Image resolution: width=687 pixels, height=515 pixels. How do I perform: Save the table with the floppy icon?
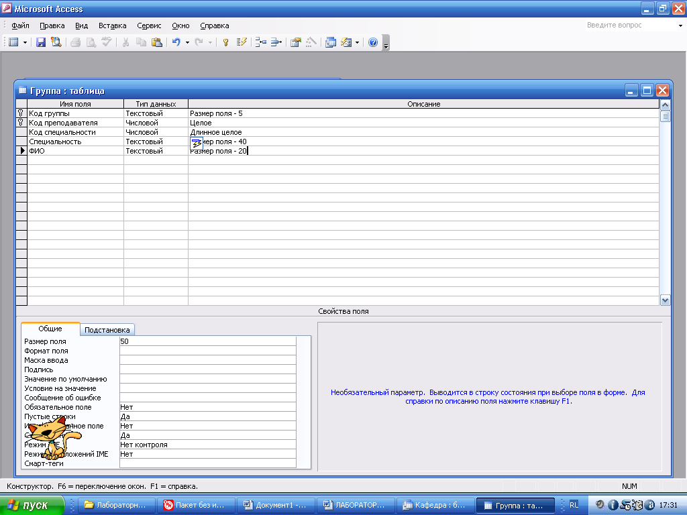(41, 42)
